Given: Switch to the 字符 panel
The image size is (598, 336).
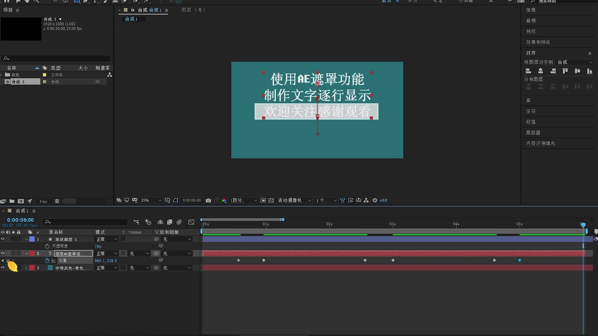Looking at the screenshot, I should point(531,111).
